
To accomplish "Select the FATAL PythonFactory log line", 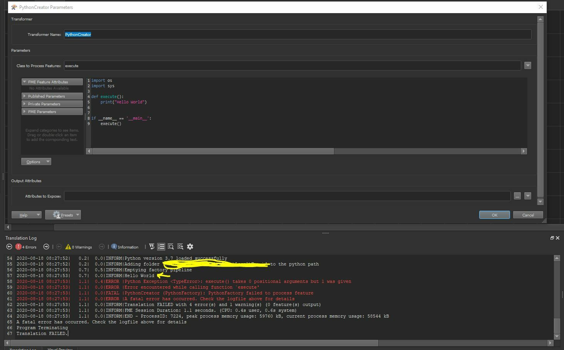I will click(x=165, y=293).
